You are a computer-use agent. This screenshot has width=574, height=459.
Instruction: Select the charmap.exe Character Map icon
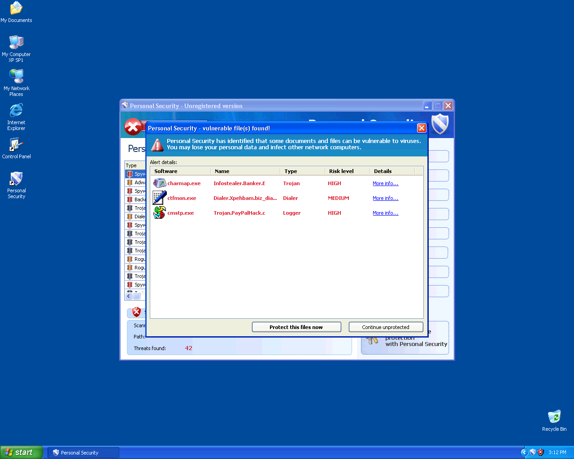point(159,183)
